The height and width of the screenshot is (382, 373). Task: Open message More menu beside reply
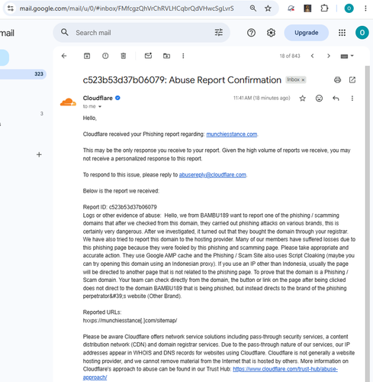[x=352, y=99]
